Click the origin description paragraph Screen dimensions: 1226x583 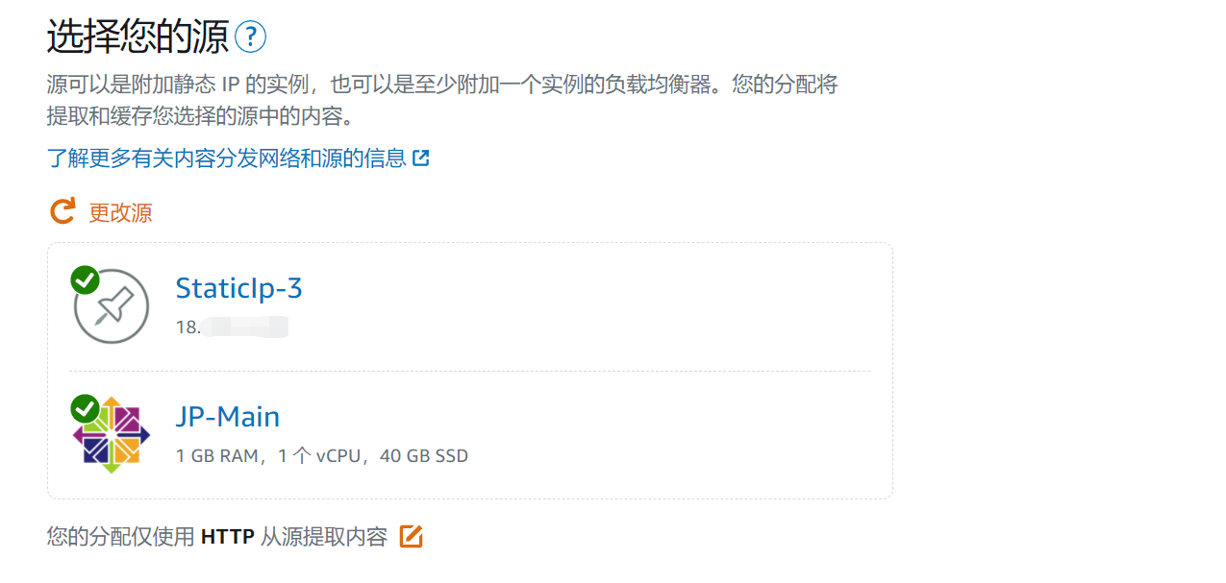point(442,101)
